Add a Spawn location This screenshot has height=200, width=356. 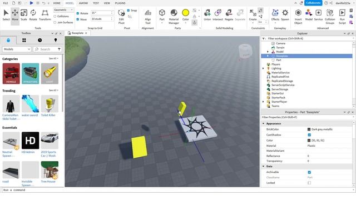coord(285,15)
